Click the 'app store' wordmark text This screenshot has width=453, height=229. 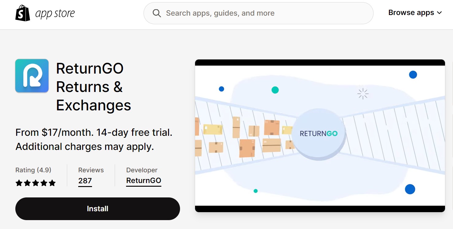pyautogui.click(x=55, y=13)
